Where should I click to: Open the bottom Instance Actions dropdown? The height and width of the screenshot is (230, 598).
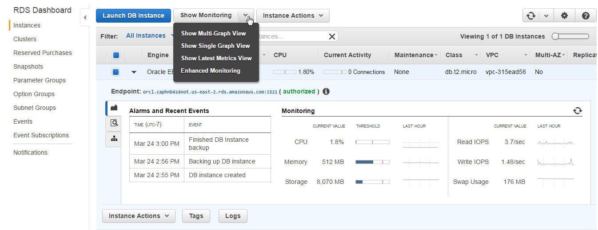pyautogui.click(x=139, y=216)
